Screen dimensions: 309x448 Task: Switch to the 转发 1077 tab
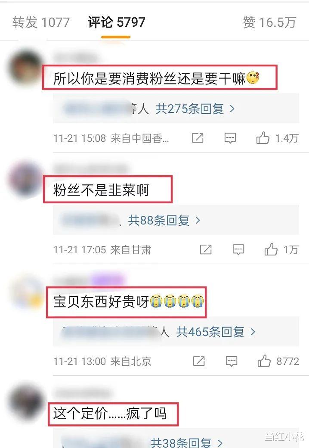coord(41,22)
